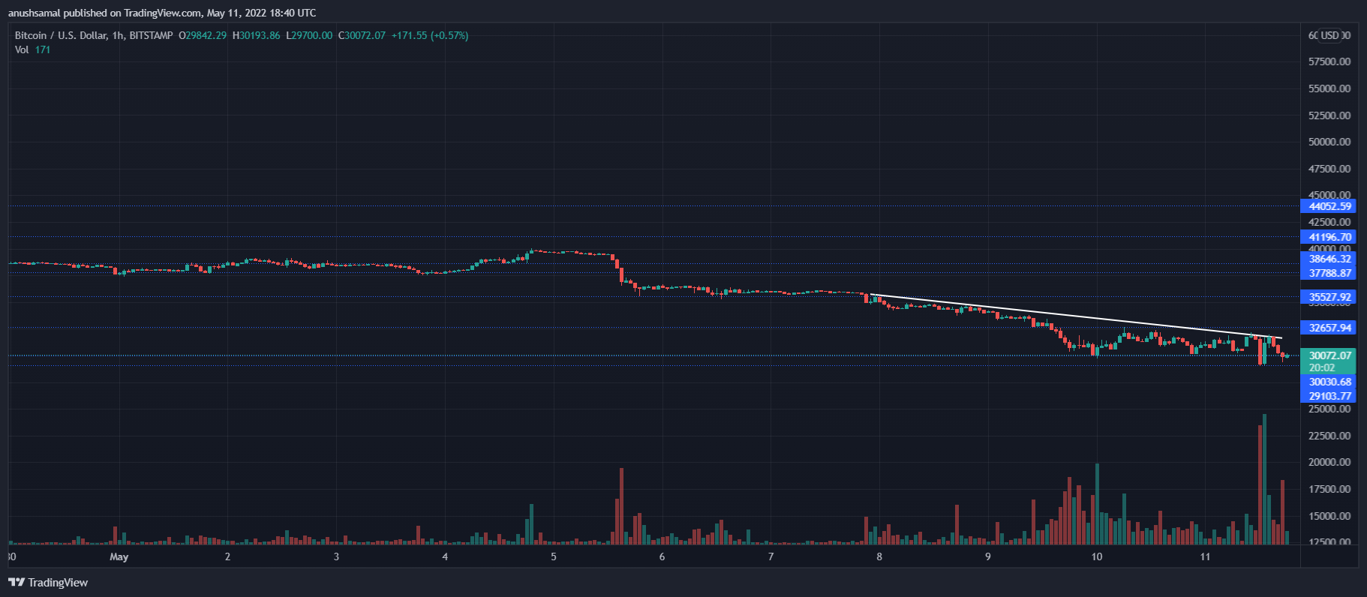Screen dimensions: 1367x597
Task: Click the date 11 on time axis
Action: coord(1205,556)
